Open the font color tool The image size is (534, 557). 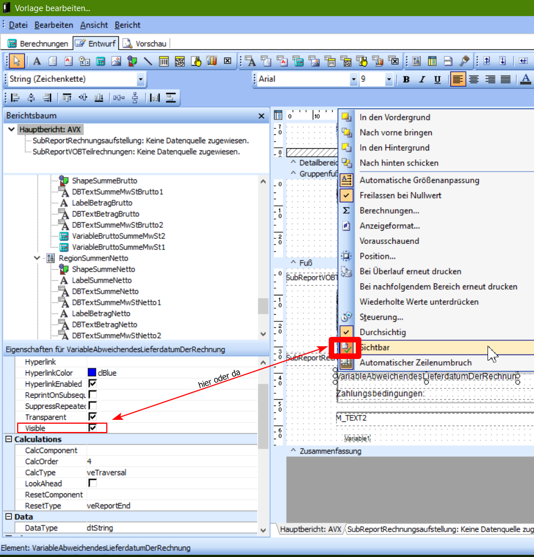[526, 79]
